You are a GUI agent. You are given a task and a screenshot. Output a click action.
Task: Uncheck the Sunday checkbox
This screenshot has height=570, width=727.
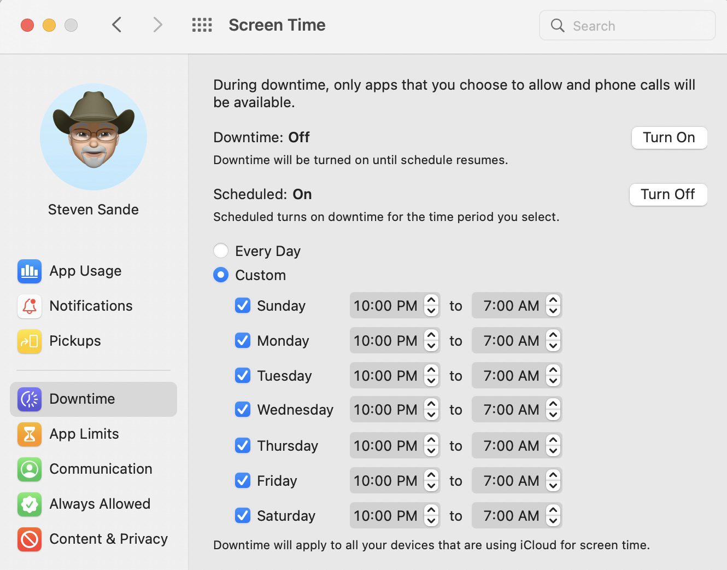[x=243, y=306]
